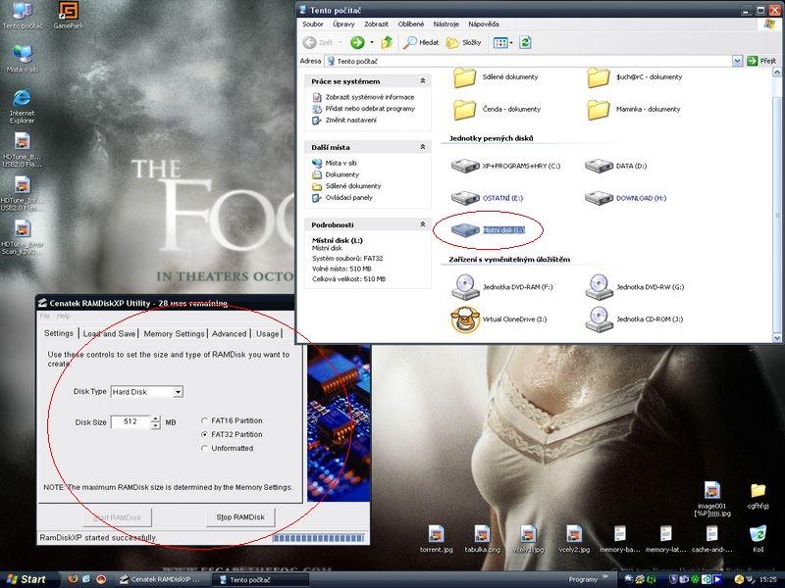The width and height of the screenshot is (785, 588).
Task: Launch Internet Explorer from the desktop
Action: click(x=22, y=105)
